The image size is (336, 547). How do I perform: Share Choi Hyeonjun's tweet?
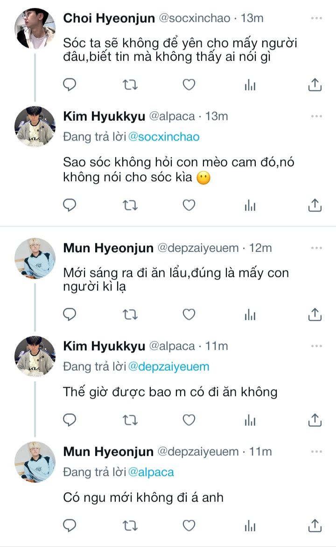pos(315,85)
